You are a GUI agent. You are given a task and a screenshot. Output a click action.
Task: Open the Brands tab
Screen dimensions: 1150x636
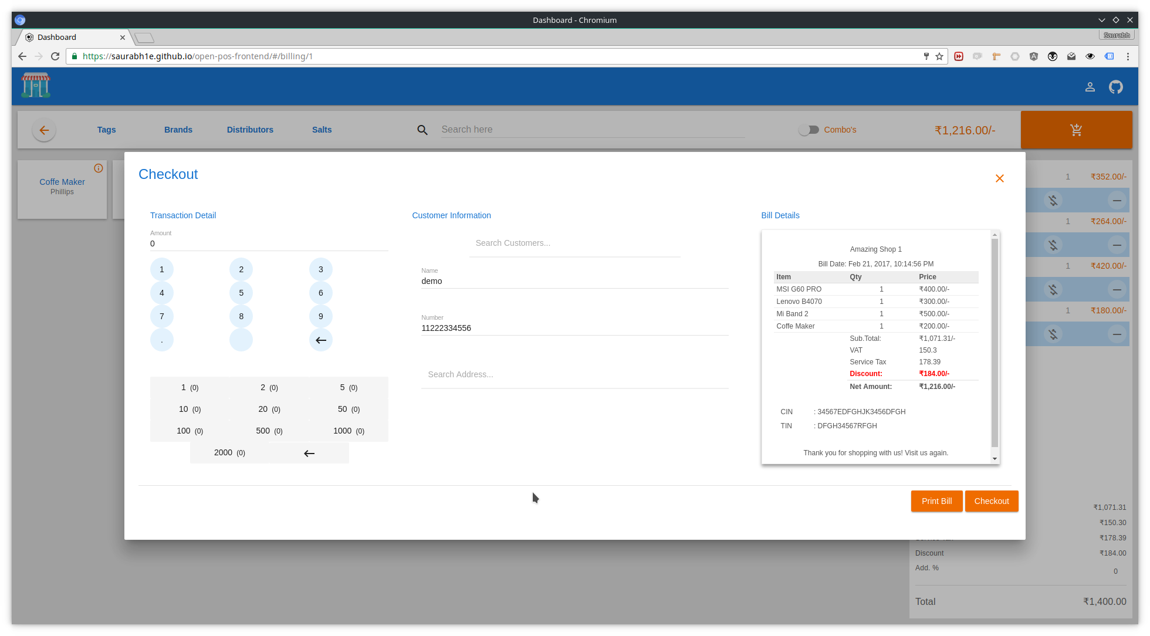(178, 130)
